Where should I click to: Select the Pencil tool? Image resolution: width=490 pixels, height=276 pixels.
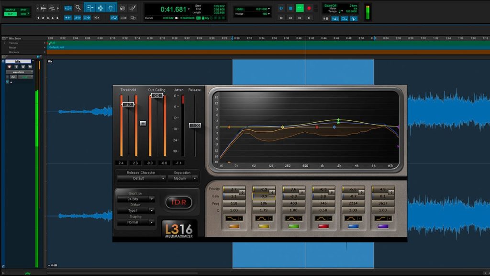[133, 8]
